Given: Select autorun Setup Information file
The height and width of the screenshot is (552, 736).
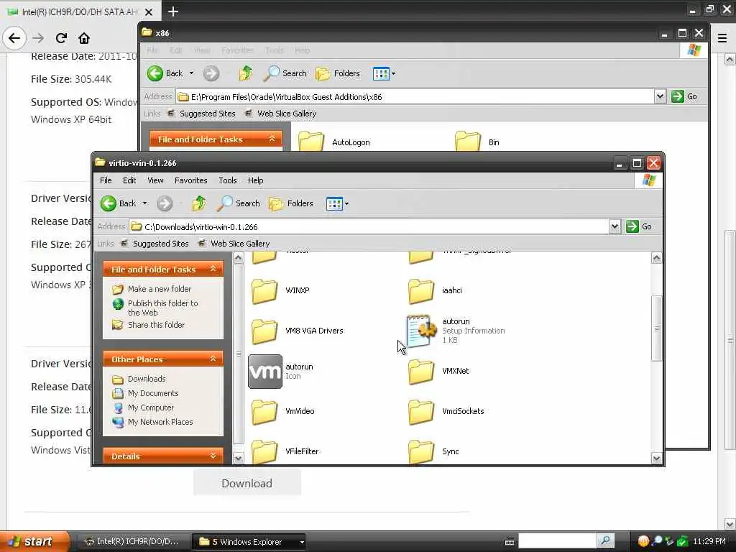Looking at the screenshot, I should click(x=455, y=331).
